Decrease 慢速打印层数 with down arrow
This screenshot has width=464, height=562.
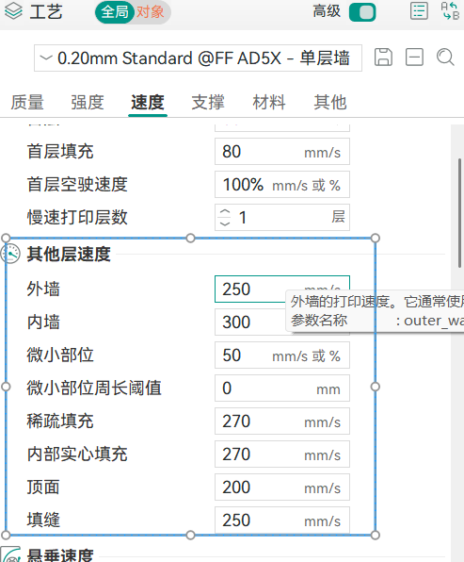click(x=225, y=223)
